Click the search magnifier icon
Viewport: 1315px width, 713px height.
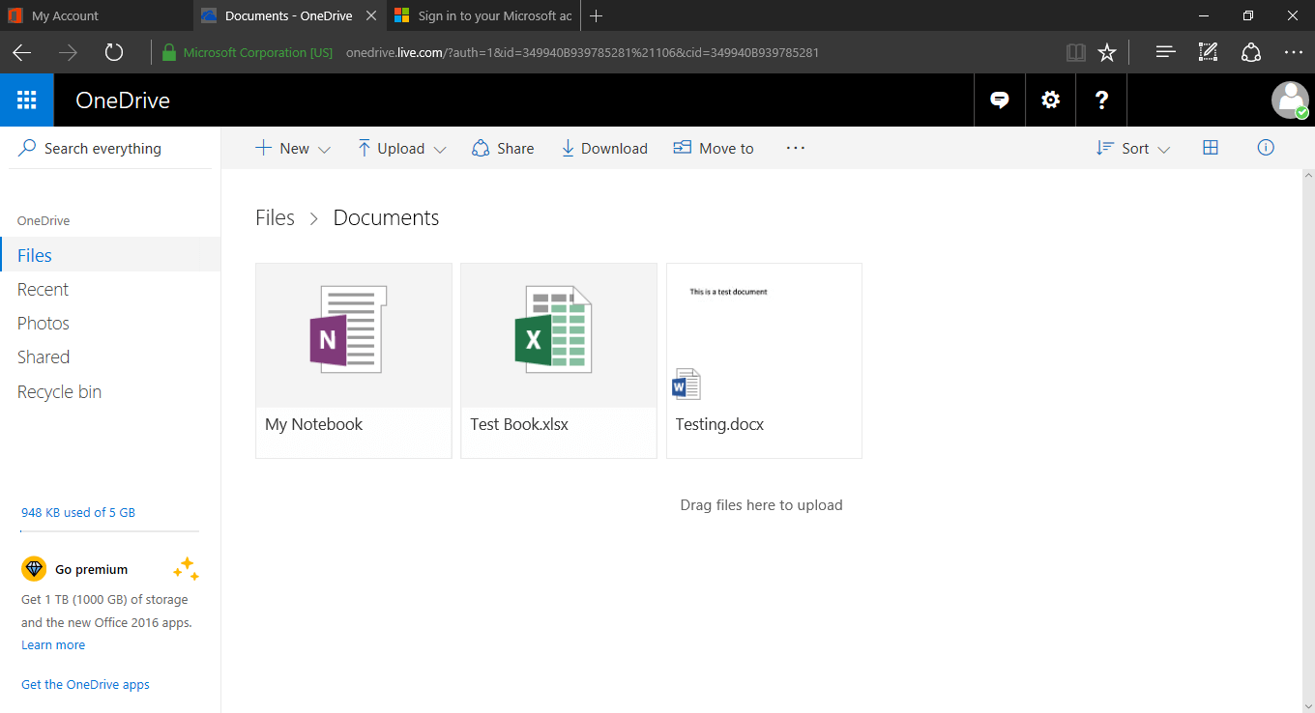coord(27,148)
